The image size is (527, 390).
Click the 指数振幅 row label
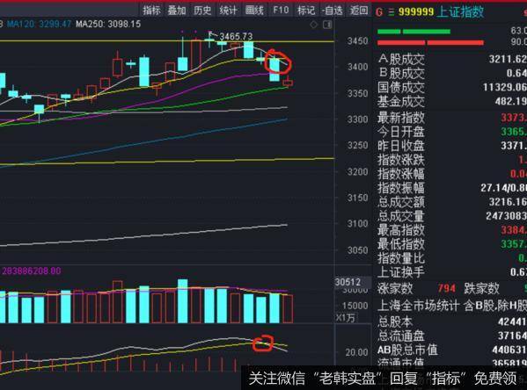[400, 188]
